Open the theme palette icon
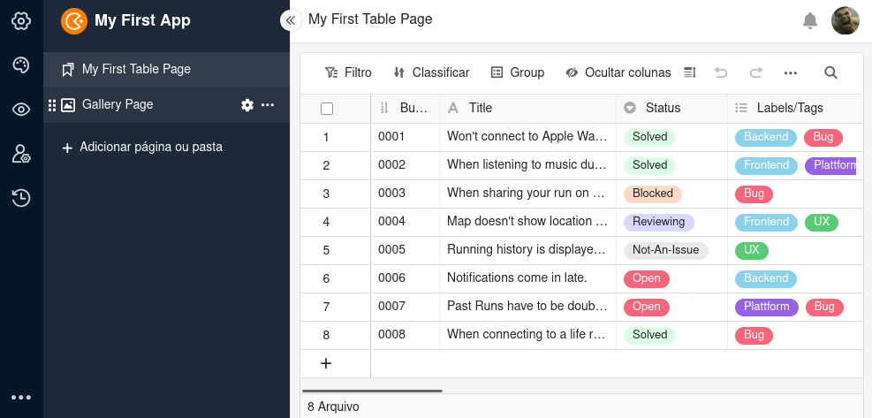The width and height of the screenshot is (872, 418). [21, 65]
